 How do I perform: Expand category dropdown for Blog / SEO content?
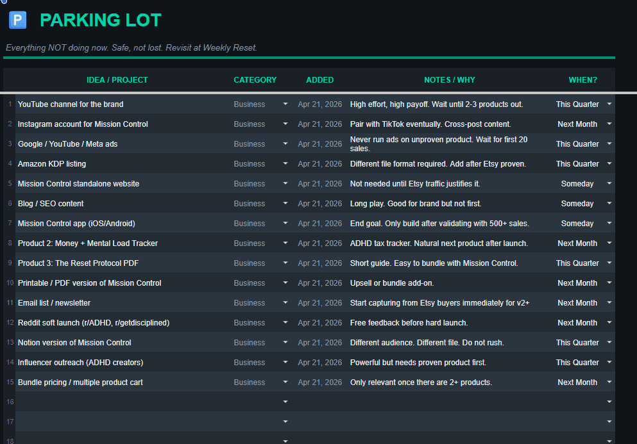click(x=285, y=203)
